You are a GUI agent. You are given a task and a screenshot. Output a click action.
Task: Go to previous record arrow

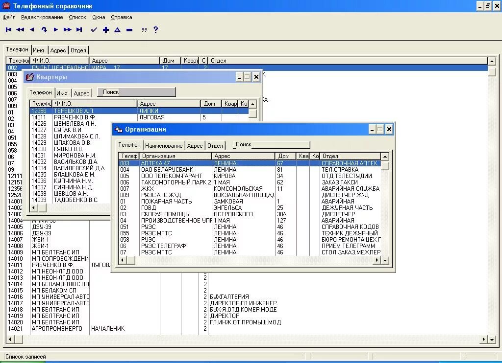click(32, 30)
